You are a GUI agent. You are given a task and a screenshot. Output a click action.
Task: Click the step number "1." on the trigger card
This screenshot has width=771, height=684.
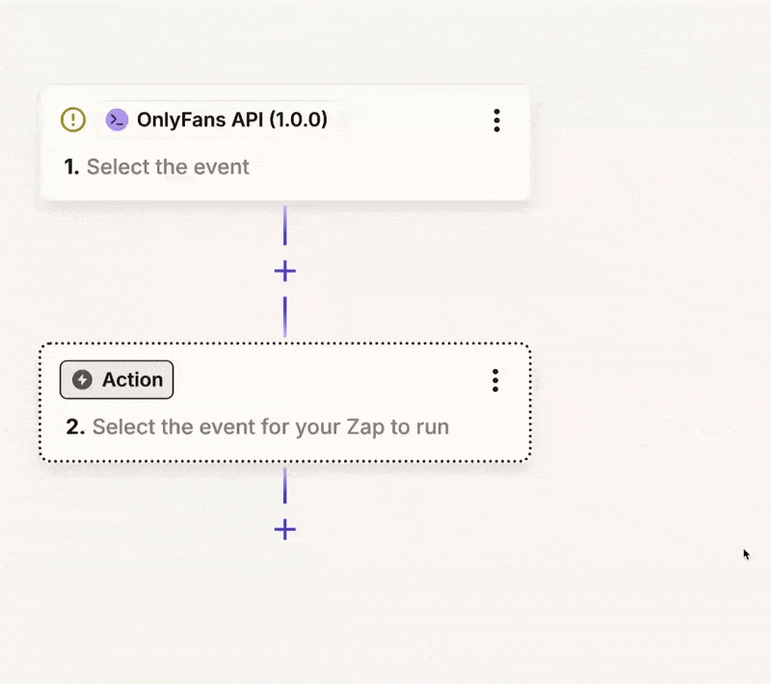pos(72,167)
